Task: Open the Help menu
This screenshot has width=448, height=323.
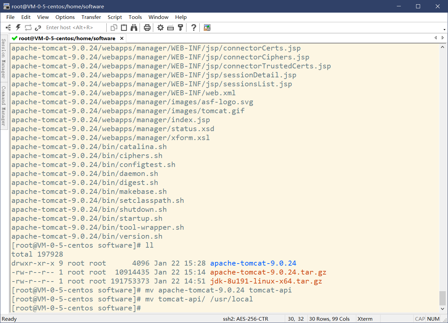Action: (x=181, y=17)
